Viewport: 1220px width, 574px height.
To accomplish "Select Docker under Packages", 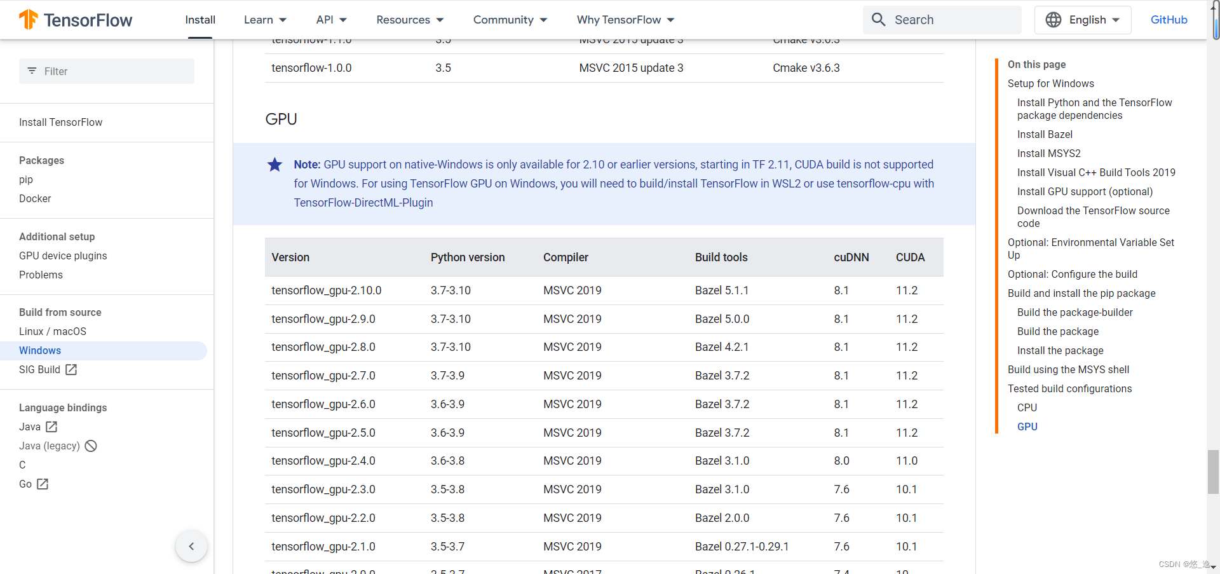I will coord(35,198).
